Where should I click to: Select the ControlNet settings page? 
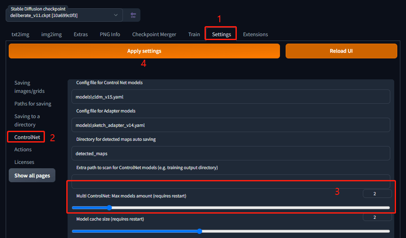[27, 137]
